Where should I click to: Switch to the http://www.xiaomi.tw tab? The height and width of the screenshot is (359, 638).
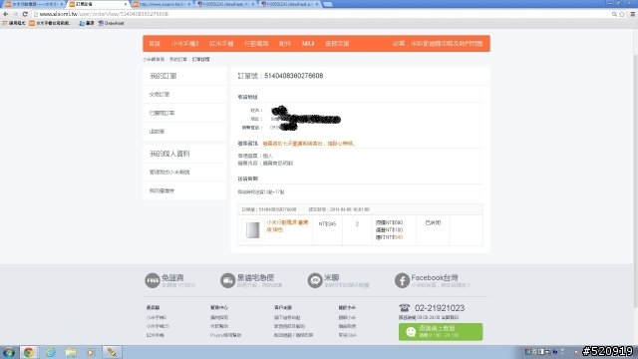tap(161, 4)
